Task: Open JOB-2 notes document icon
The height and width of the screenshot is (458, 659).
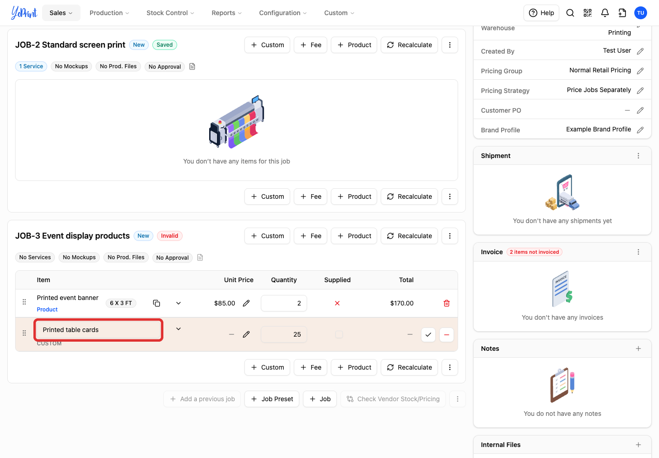Action: [x=192, y=66]
